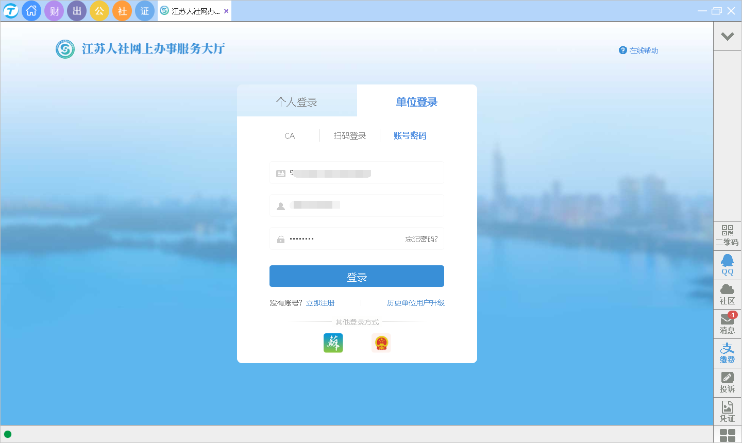The height and width of the screenshot is (443, 742).
Task: Click the blue 证 shortcut icon
Action: point(145,11)
